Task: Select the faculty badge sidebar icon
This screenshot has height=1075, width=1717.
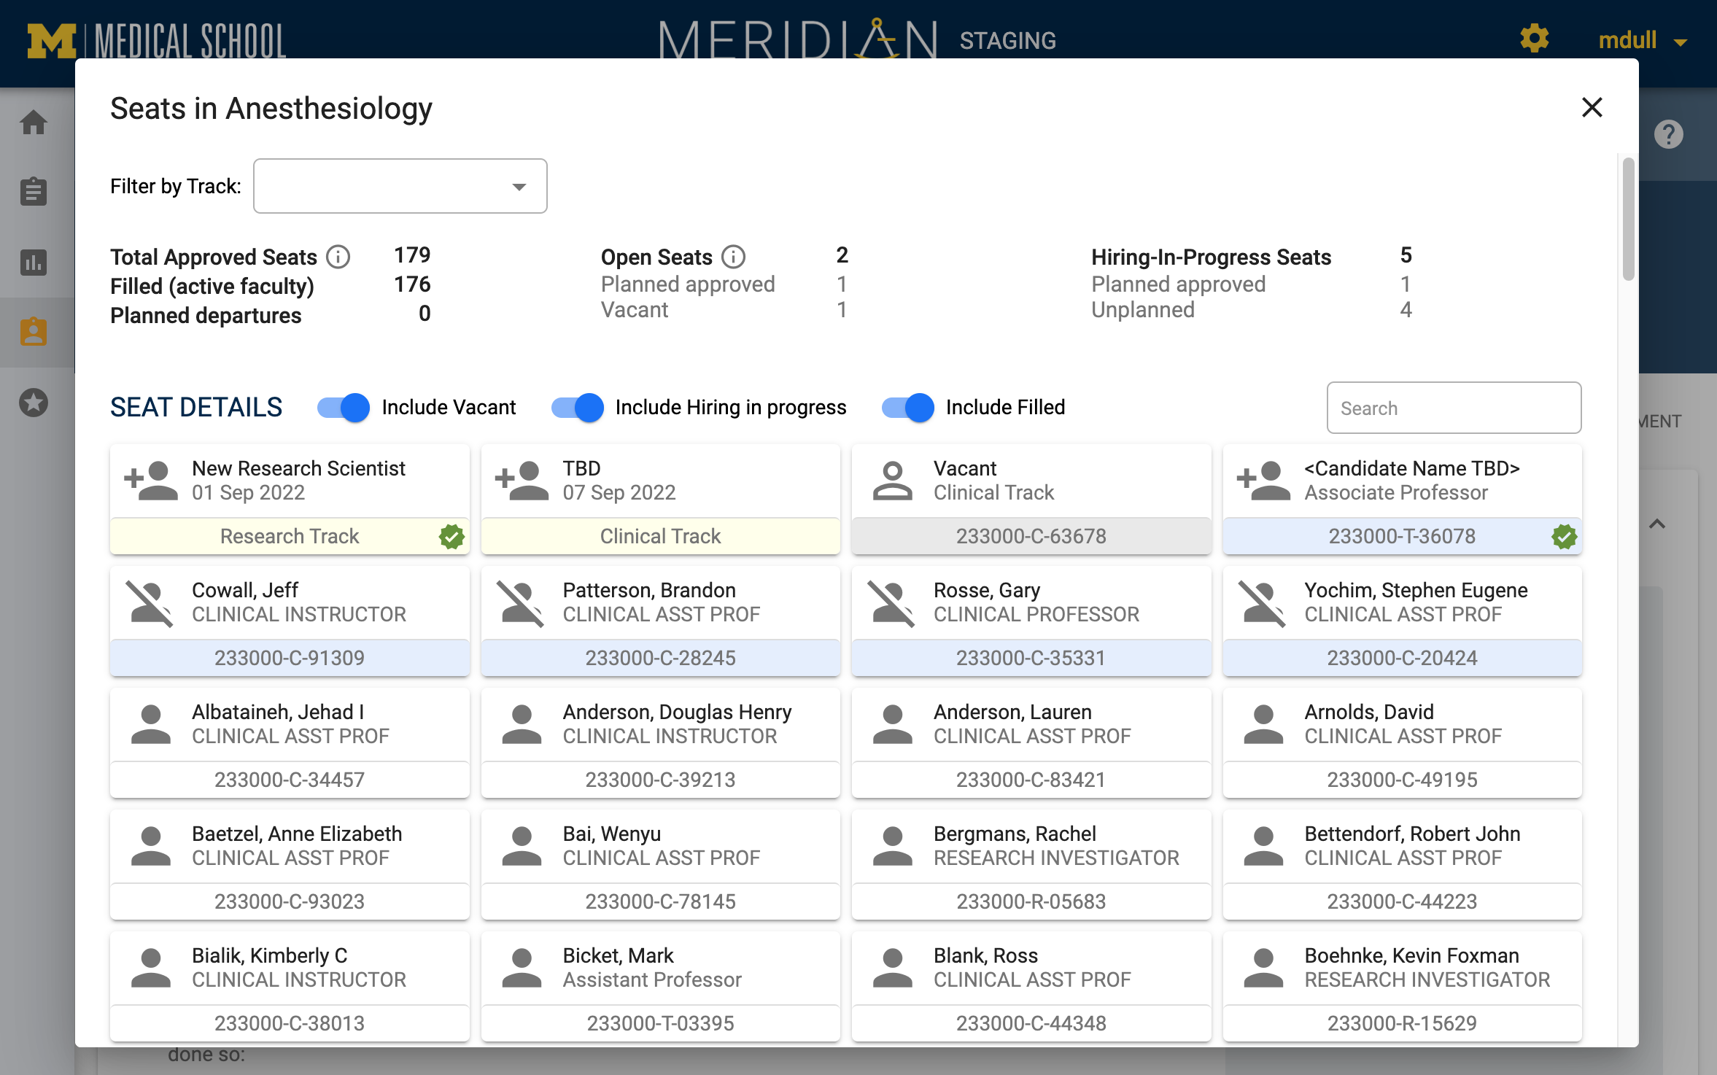Action: coord(34,332)
